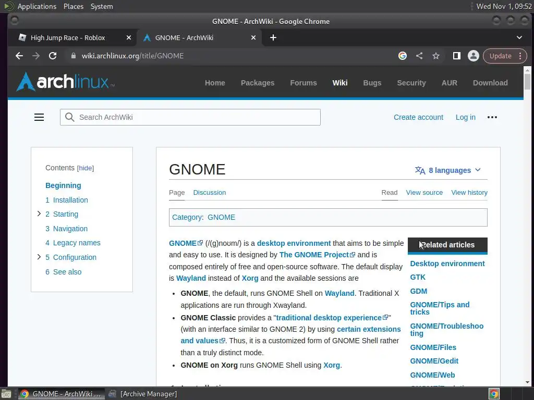Screen dimensions: 534x400
Task: Open the Bugs navigation link
Action: pyautogui.click(x=372, y=83)
